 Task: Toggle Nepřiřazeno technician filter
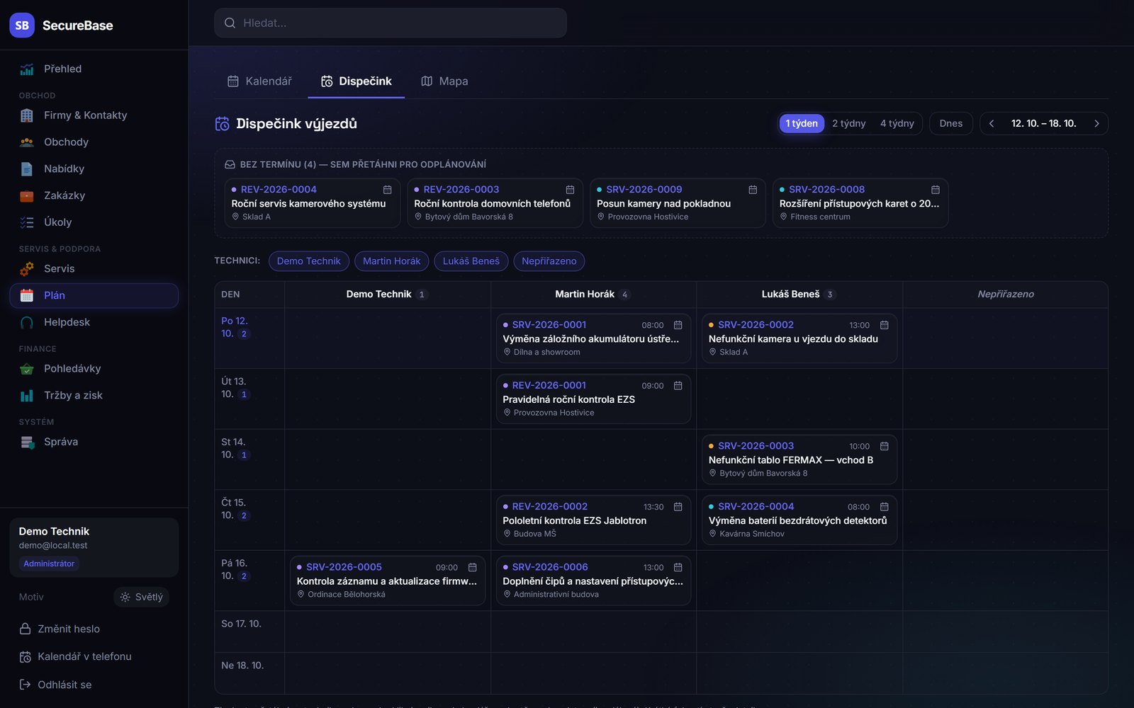pos(549,261)
